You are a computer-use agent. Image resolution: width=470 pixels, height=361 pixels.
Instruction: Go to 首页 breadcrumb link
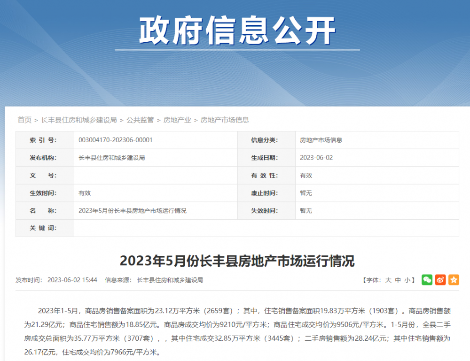point(24,120)
